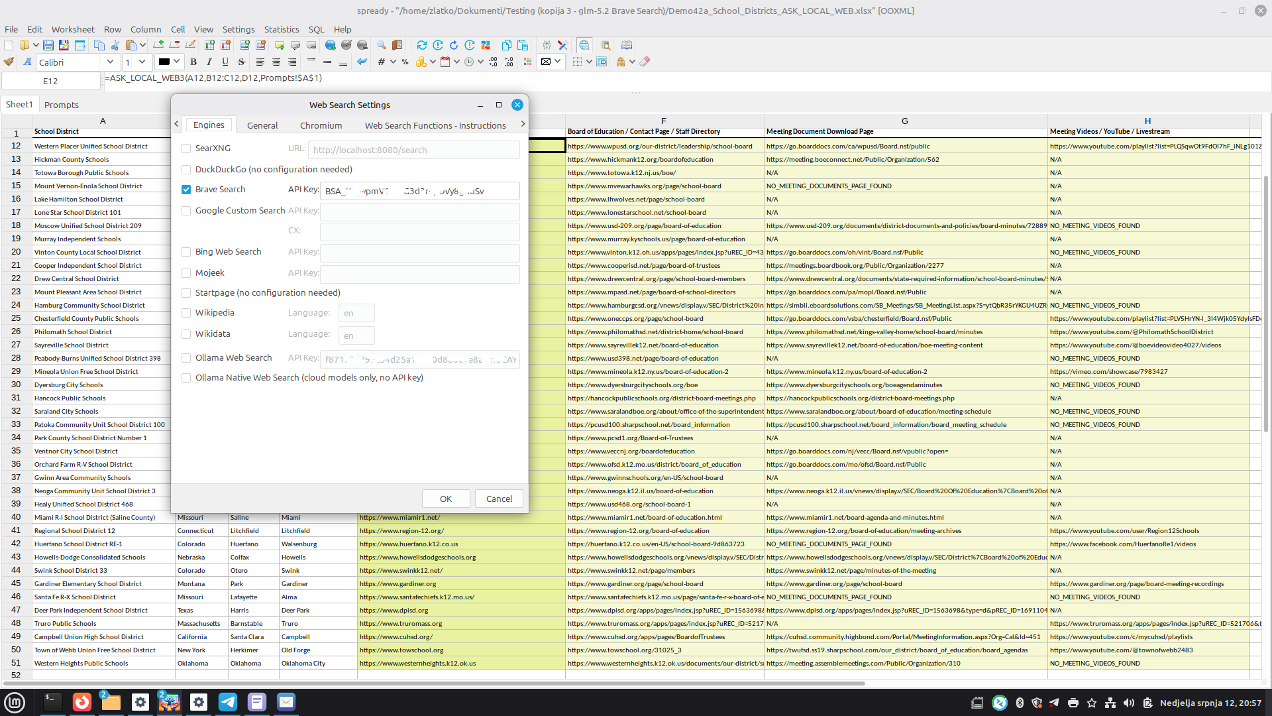Click the blue floppy Save icon
Viewport: 1272px width, 716px height.
[x=48, y=45]
